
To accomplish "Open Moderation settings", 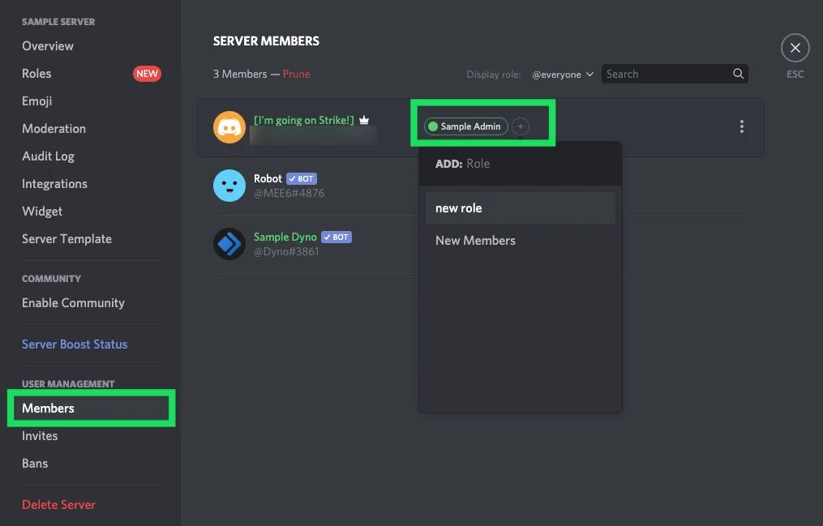I will [54, 129].
